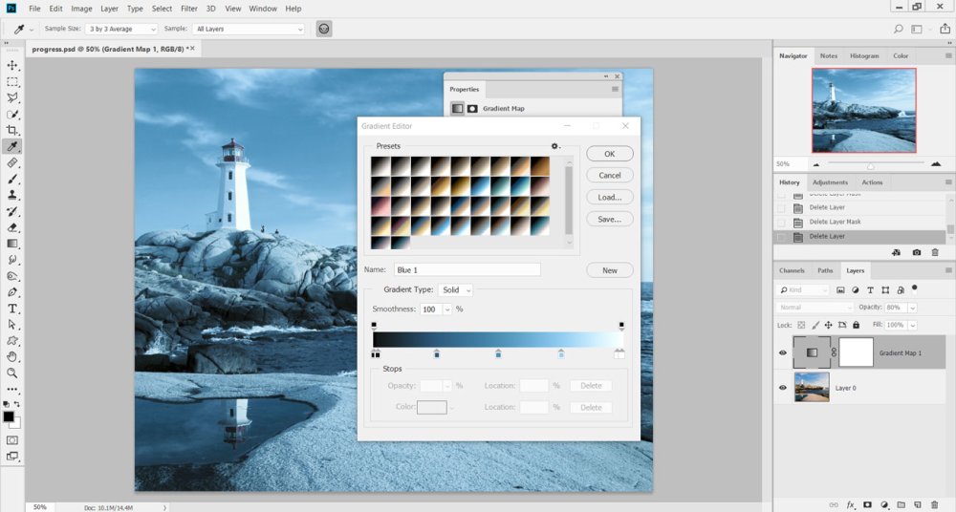956x512 pixels.
Task: Create new snapshot camera icon in History
Action: tap(917, 252)
